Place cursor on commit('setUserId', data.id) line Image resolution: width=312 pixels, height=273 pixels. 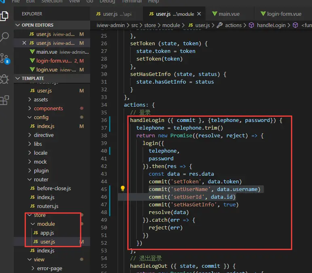192,197
